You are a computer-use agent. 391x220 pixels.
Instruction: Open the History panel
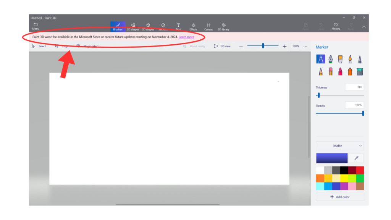click(x=336, y=26)
